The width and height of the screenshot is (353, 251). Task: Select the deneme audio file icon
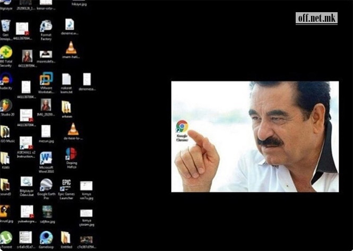70,24
